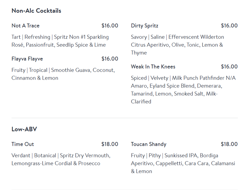Screen dimensions: 250x190
Task: Select the Time Out drink title
Action: 23,144
